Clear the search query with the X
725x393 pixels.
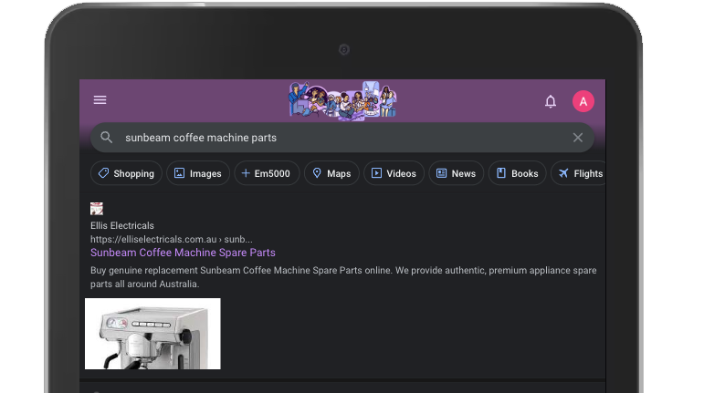click(577, 138)
